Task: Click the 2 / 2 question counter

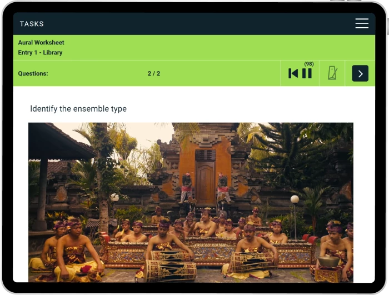Action: pos(154,73)
